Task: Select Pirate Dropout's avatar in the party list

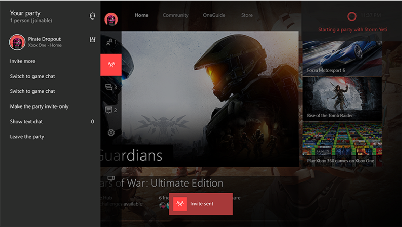Action: pyautogui.click(x=17, y=42)
